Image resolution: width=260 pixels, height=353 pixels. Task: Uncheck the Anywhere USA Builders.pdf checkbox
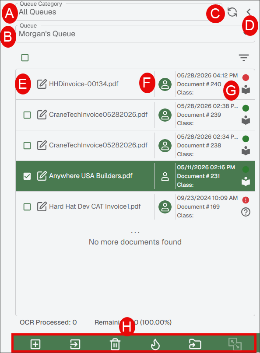(27, 176)
